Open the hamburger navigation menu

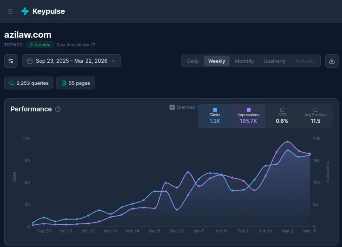[x=10, y=11]
